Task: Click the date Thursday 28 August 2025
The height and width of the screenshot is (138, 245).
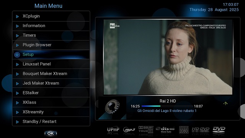Action: coord(214,10)
